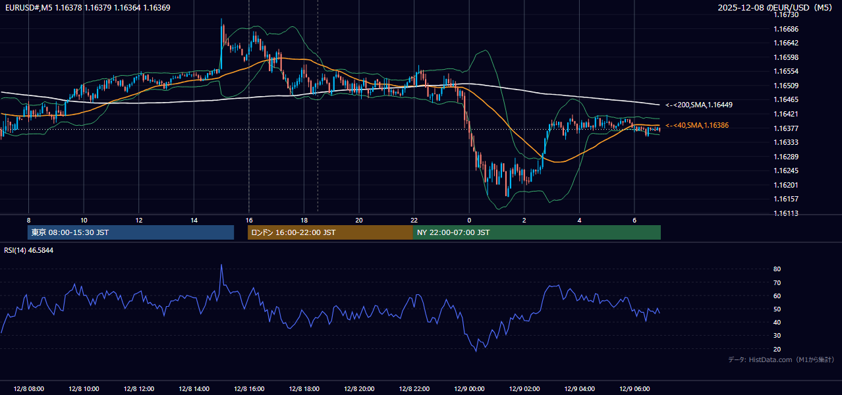Click the RSI 30 level label

pyautogui.click(x=777, y=336)
